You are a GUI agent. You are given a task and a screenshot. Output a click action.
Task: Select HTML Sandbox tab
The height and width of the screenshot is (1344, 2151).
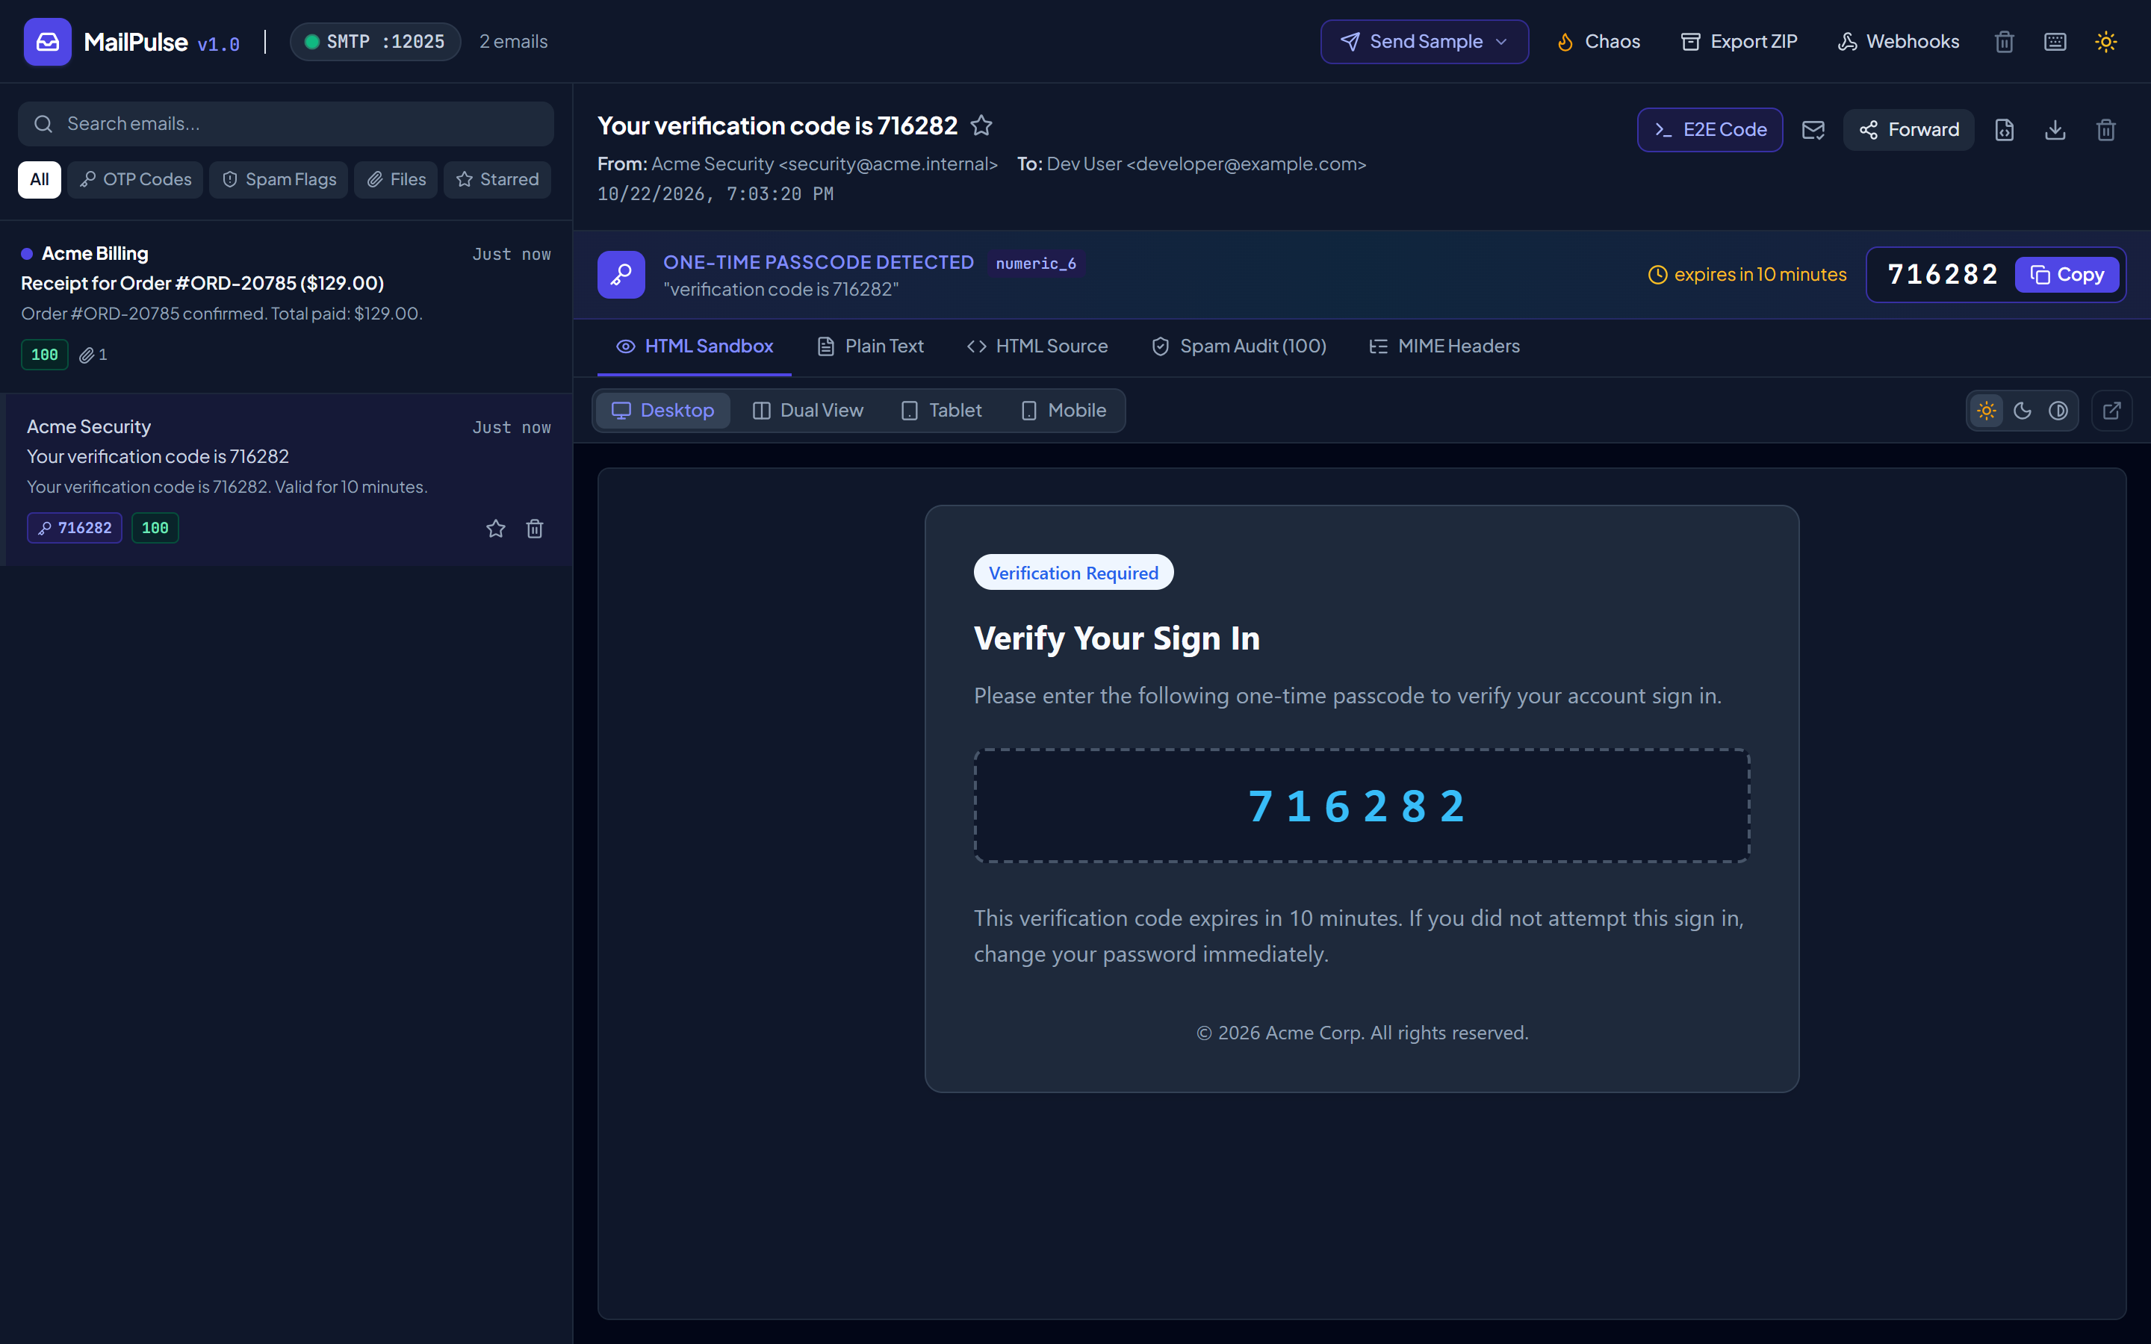click(x=694, y=346)
